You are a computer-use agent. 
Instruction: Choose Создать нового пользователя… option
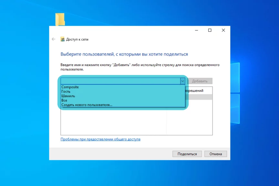pos(87,105)
